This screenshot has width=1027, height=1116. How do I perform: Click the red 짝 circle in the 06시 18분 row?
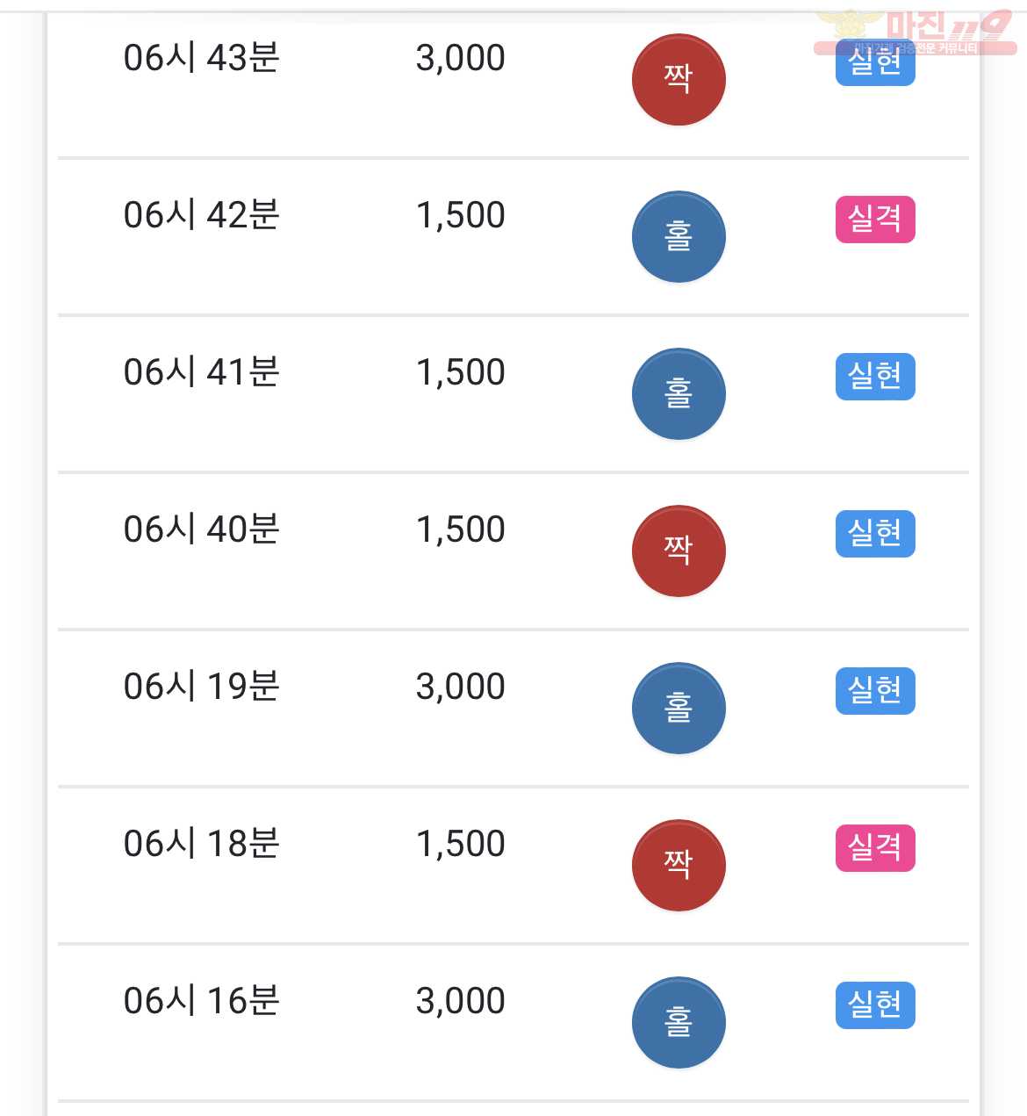(x=679, y=866)
